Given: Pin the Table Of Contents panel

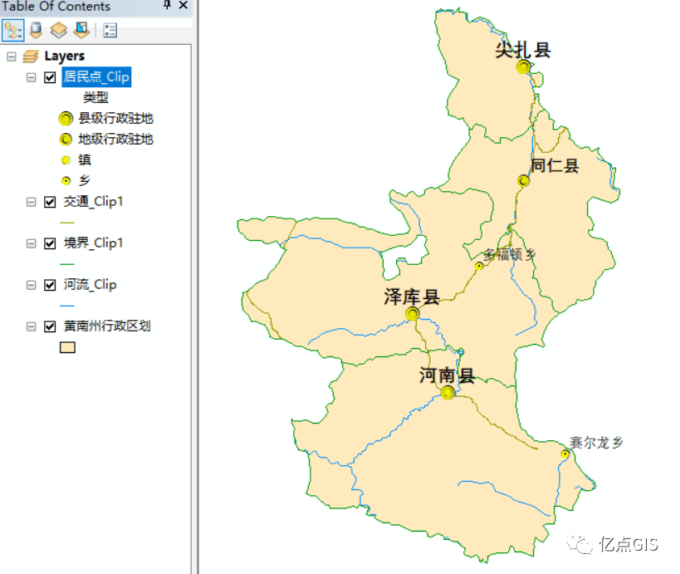Looking at the screenshot, I should pos(167,5).
